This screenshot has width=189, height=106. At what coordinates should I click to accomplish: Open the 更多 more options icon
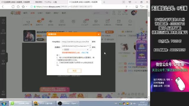pyautogui.click(x=130, y=22)
